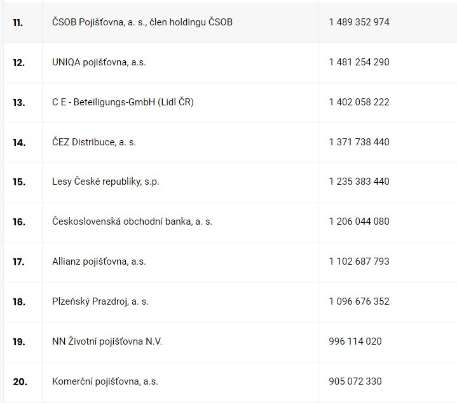Click the figure 1 235 383 440
This screenshot has height=403, width=457.
(359, 182)
